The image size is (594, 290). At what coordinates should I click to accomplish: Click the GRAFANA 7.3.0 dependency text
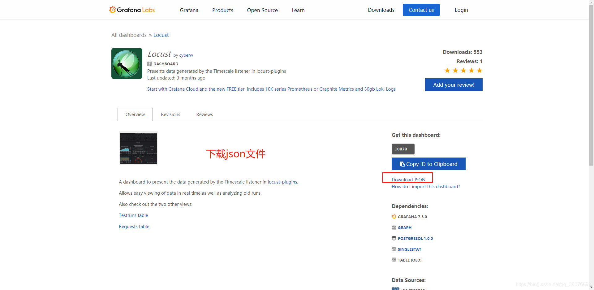click(x=412, y=217)
